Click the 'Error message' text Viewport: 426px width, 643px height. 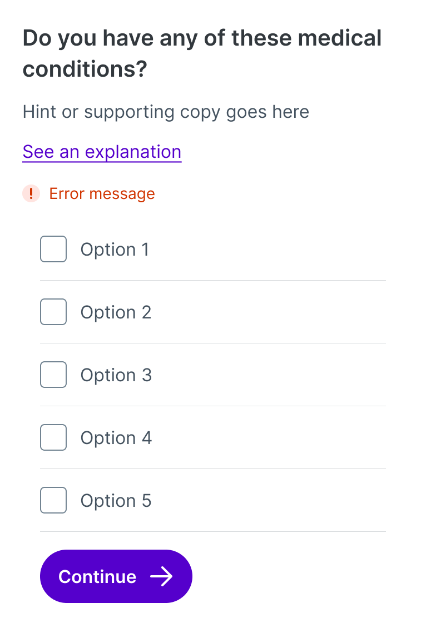pos(102,193)
